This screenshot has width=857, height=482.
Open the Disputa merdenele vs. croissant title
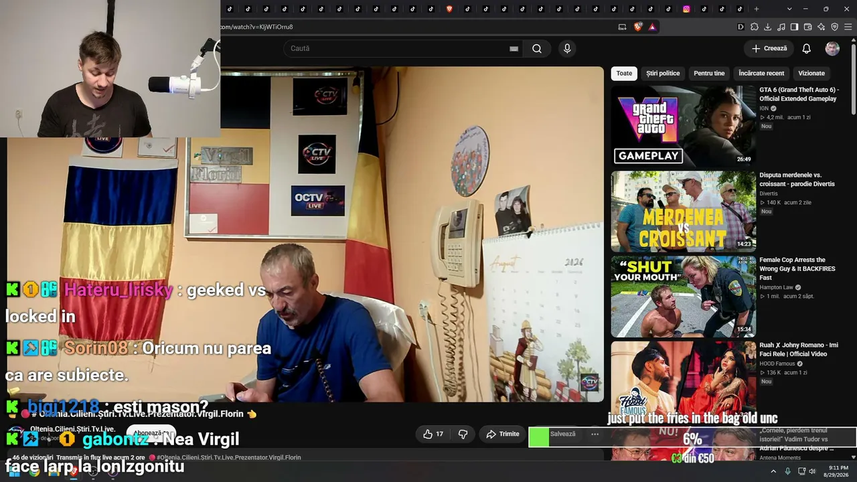(x=797, y=179)
